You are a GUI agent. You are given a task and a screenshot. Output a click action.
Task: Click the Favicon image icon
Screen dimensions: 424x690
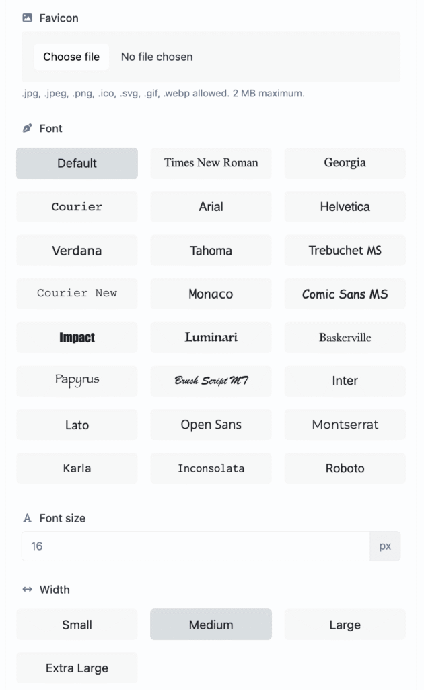[x=28, y=18]
